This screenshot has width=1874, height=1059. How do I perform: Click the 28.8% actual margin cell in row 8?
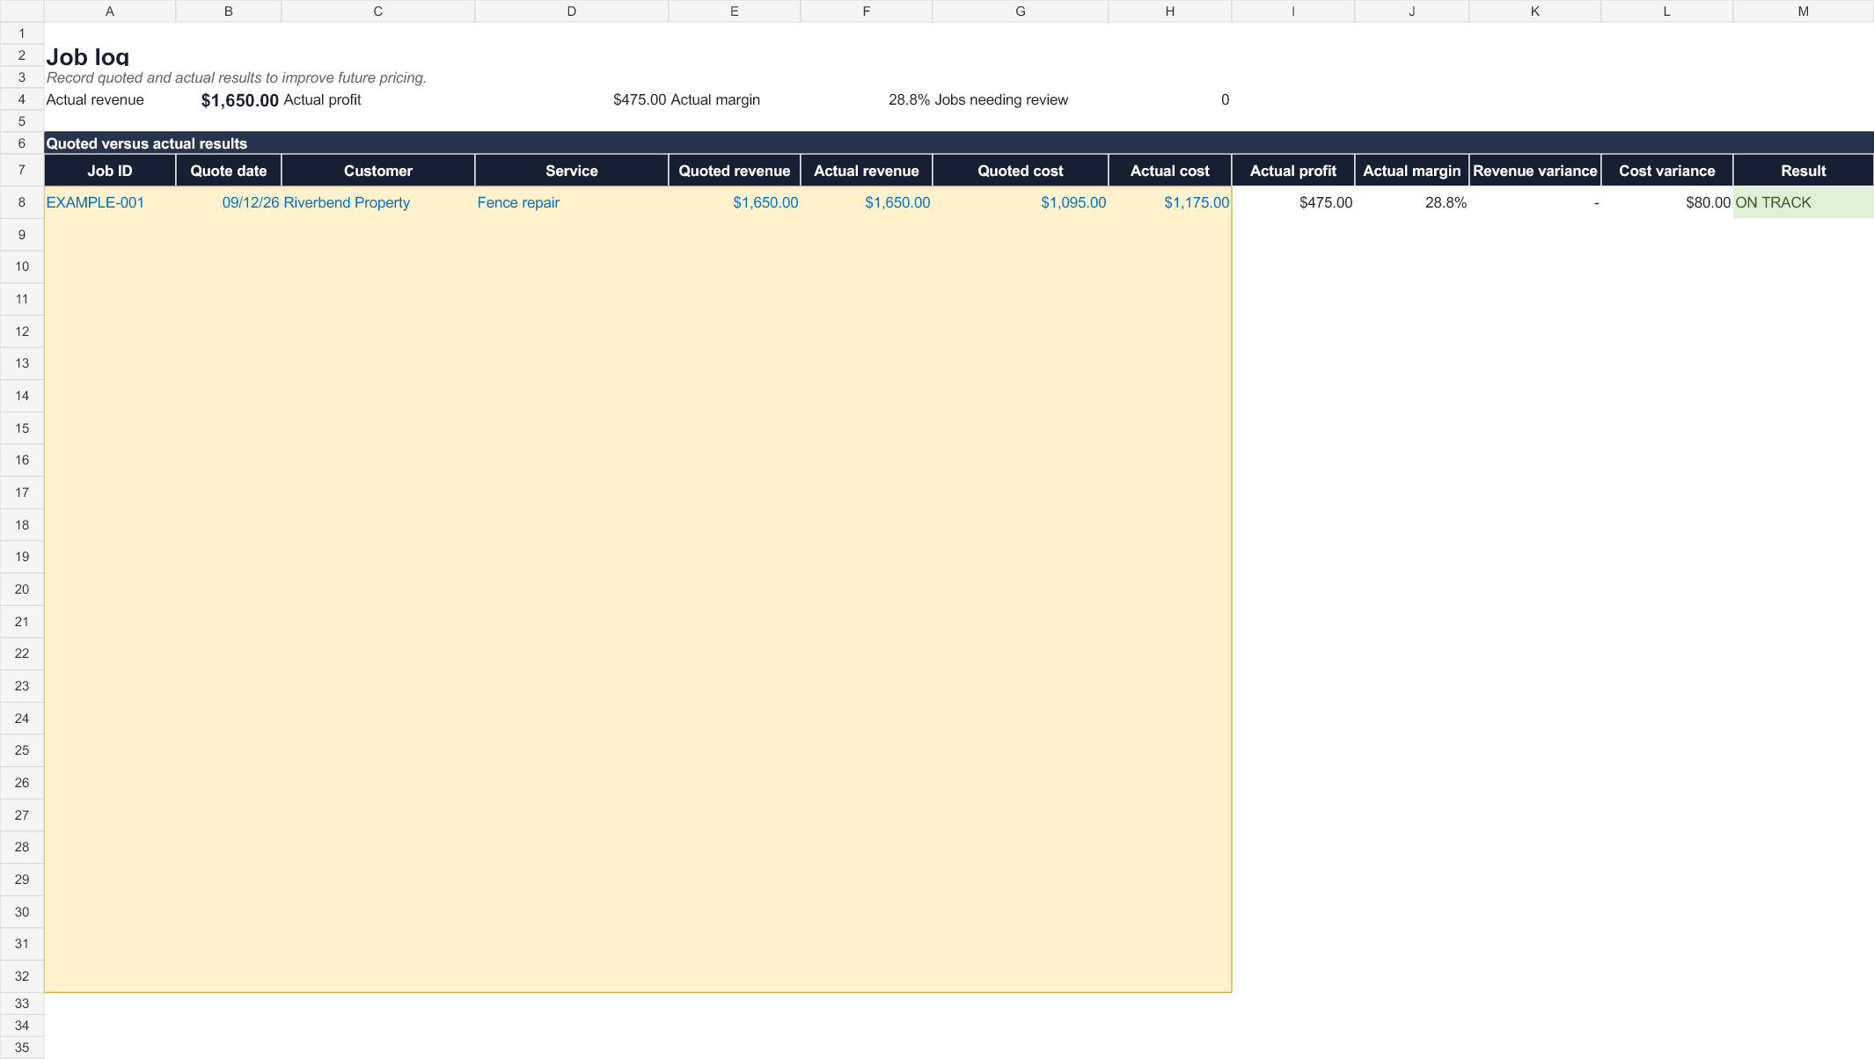click(x=1412, y=202)
